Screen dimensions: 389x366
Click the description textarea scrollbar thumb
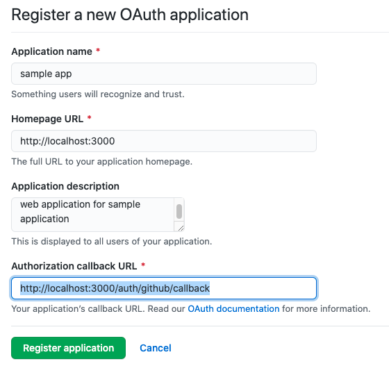click(x=179, y=212)
